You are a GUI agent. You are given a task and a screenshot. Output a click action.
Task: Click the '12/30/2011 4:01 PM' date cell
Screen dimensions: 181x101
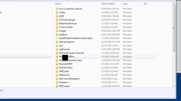click(x=111, y=31)
